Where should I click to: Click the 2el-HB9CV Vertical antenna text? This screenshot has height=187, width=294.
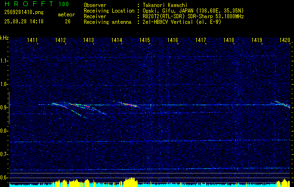[182, 22]
